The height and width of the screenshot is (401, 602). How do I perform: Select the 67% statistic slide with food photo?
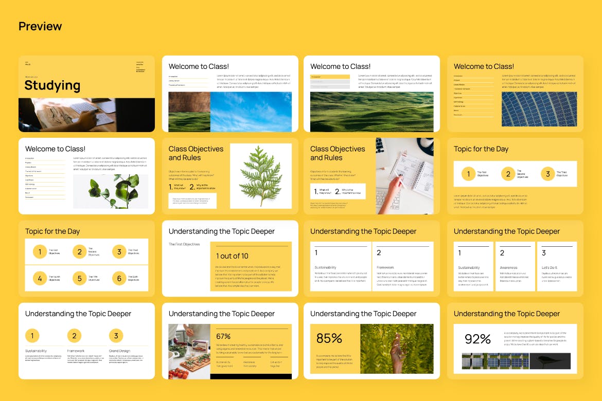point(230,341)
